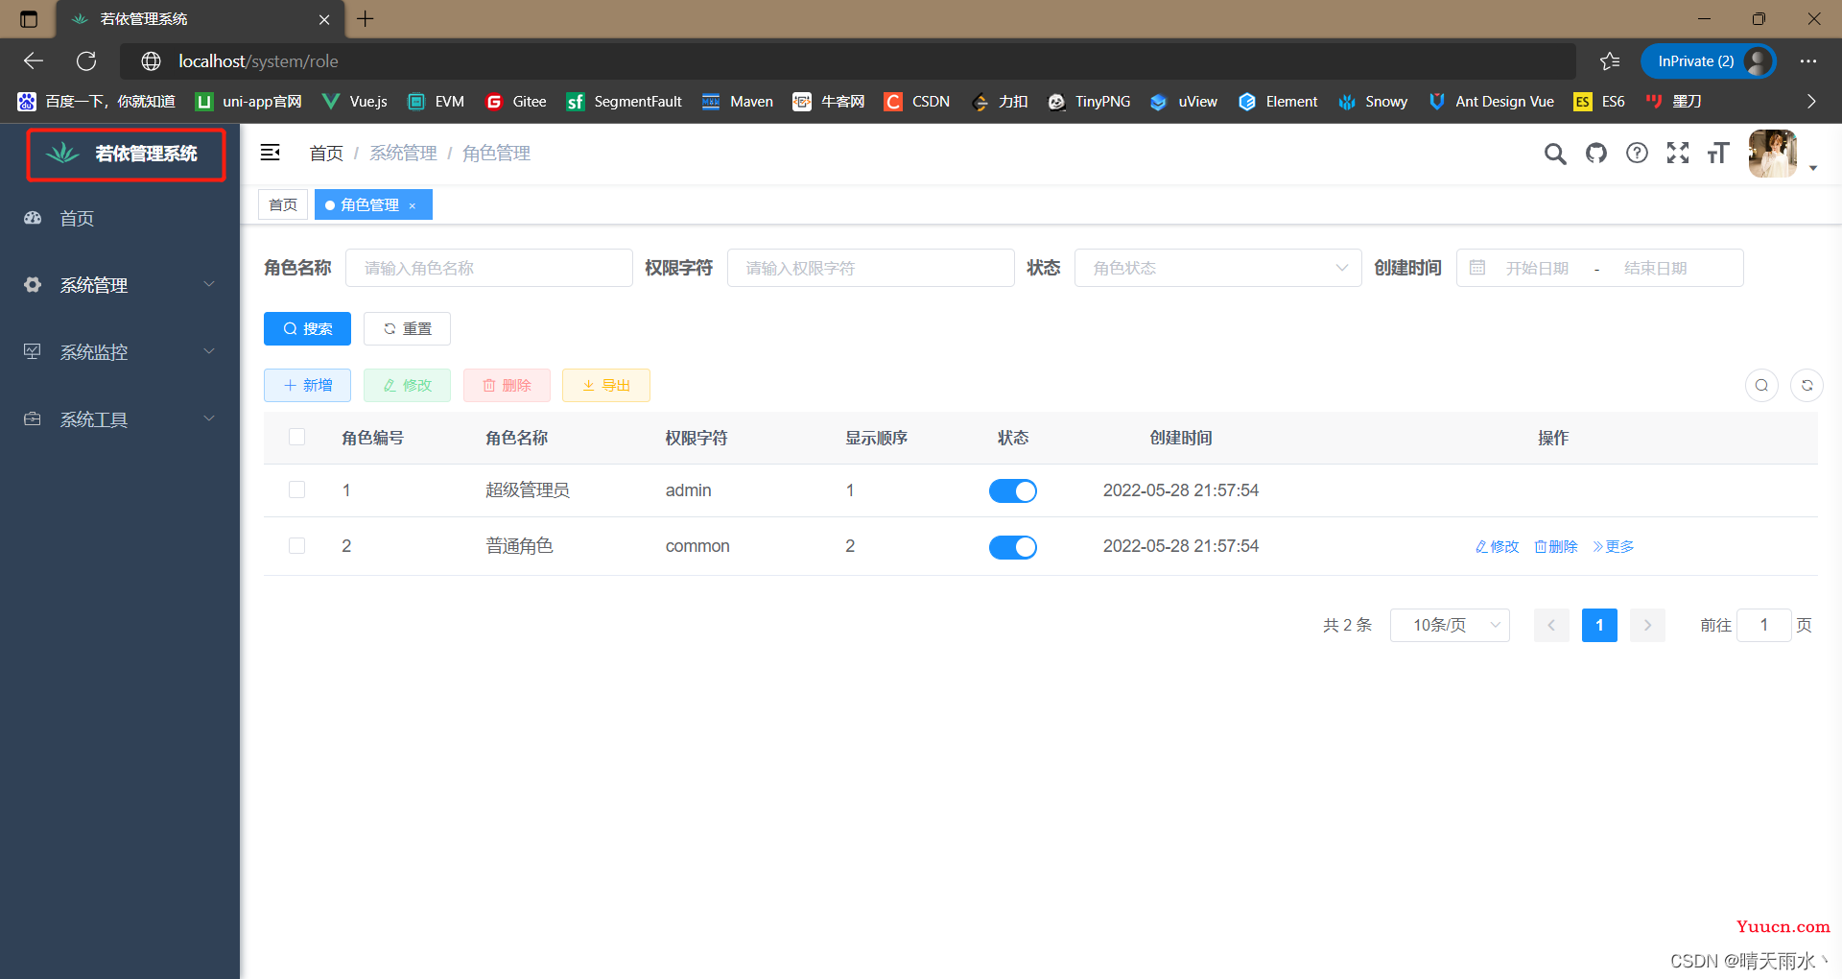
Task: Check the select-all checkbox in table header
Action: click(x=297, y=438)
